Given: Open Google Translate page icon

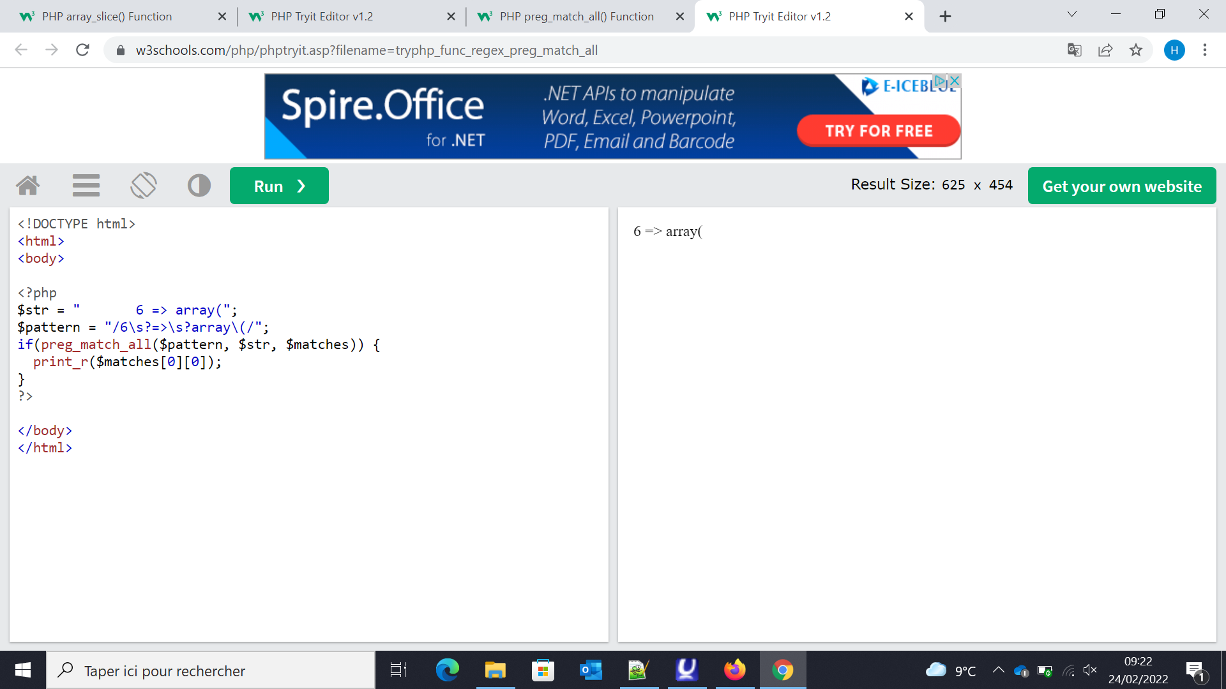Looking at the screenshot, I should (x=1075, y=50).
